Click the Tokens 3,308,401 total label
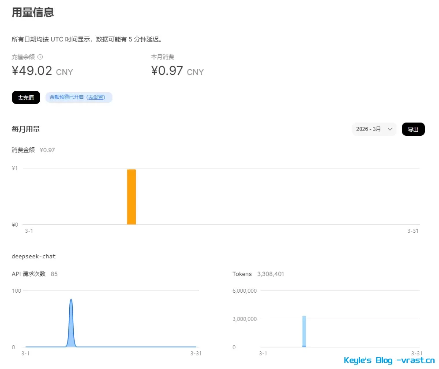The image size is (439, 369). (x=258, y=274)
